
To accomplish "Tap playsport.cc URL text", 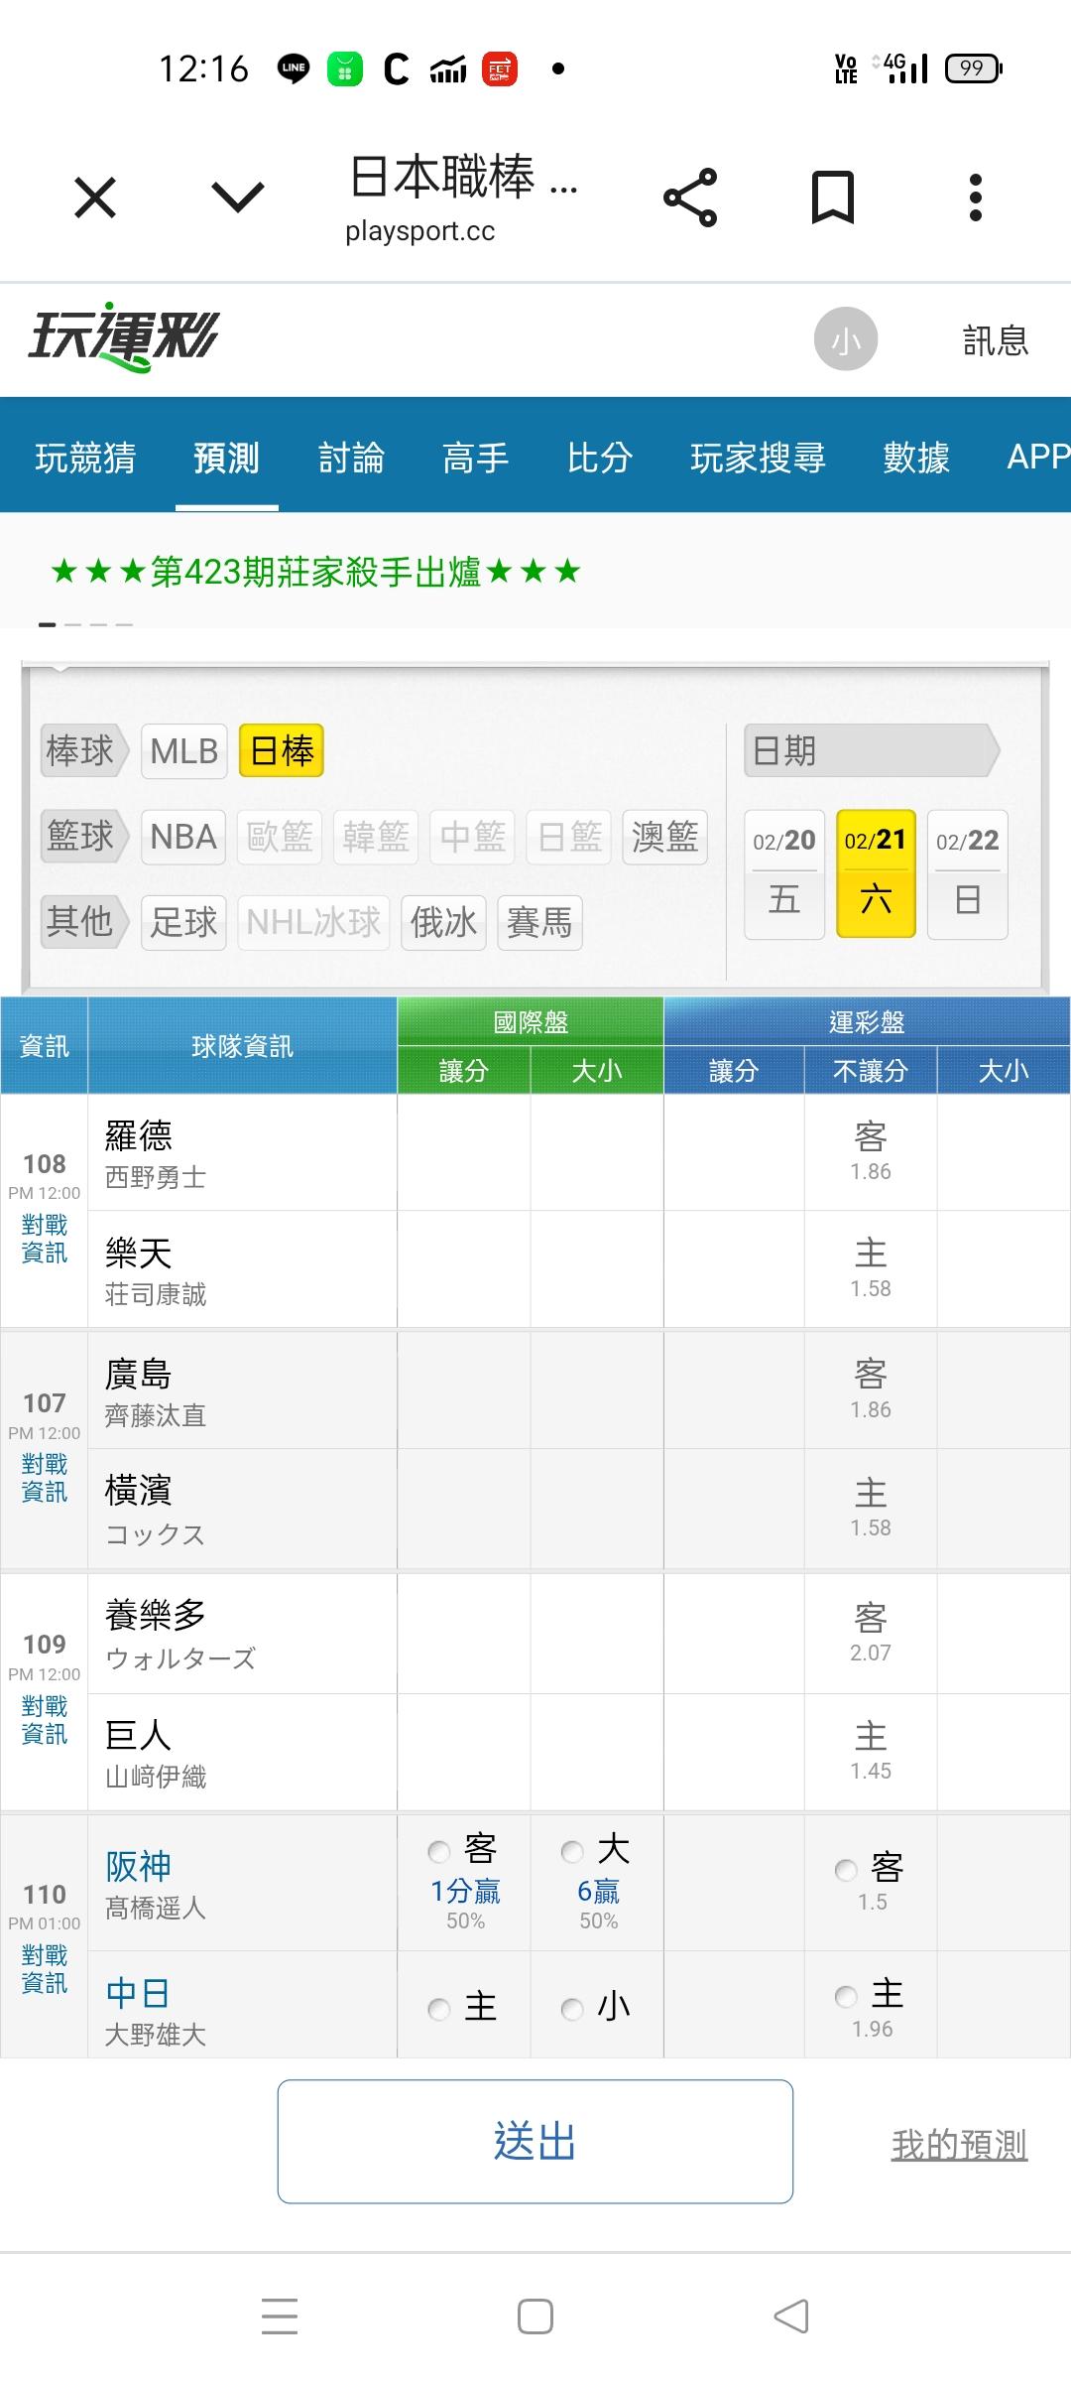I will point(420,232).
